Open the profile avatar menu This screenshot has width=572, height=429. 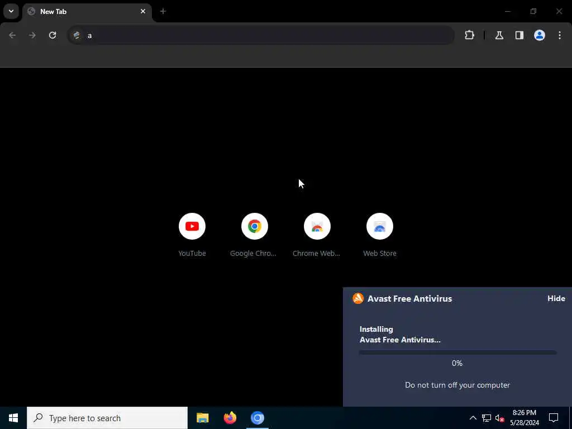coord(540,35)
